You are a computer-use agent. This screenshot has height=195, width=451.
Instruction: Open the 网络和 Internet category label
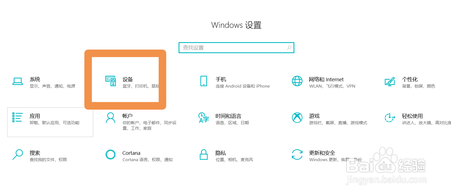tap(326, 79)
